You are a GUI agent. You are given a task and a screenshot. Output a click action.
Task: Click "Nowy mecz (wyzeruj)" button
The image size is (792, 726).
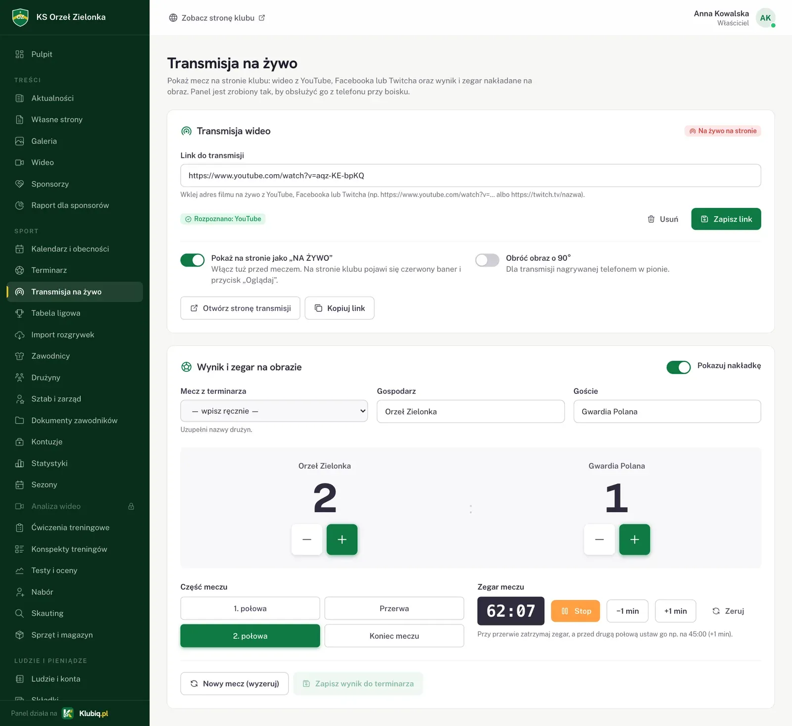coord(235,683)
